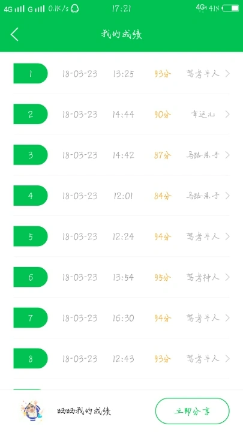
Task: Expand record 2 chevron at 14:44
Action: click(227, 114)
